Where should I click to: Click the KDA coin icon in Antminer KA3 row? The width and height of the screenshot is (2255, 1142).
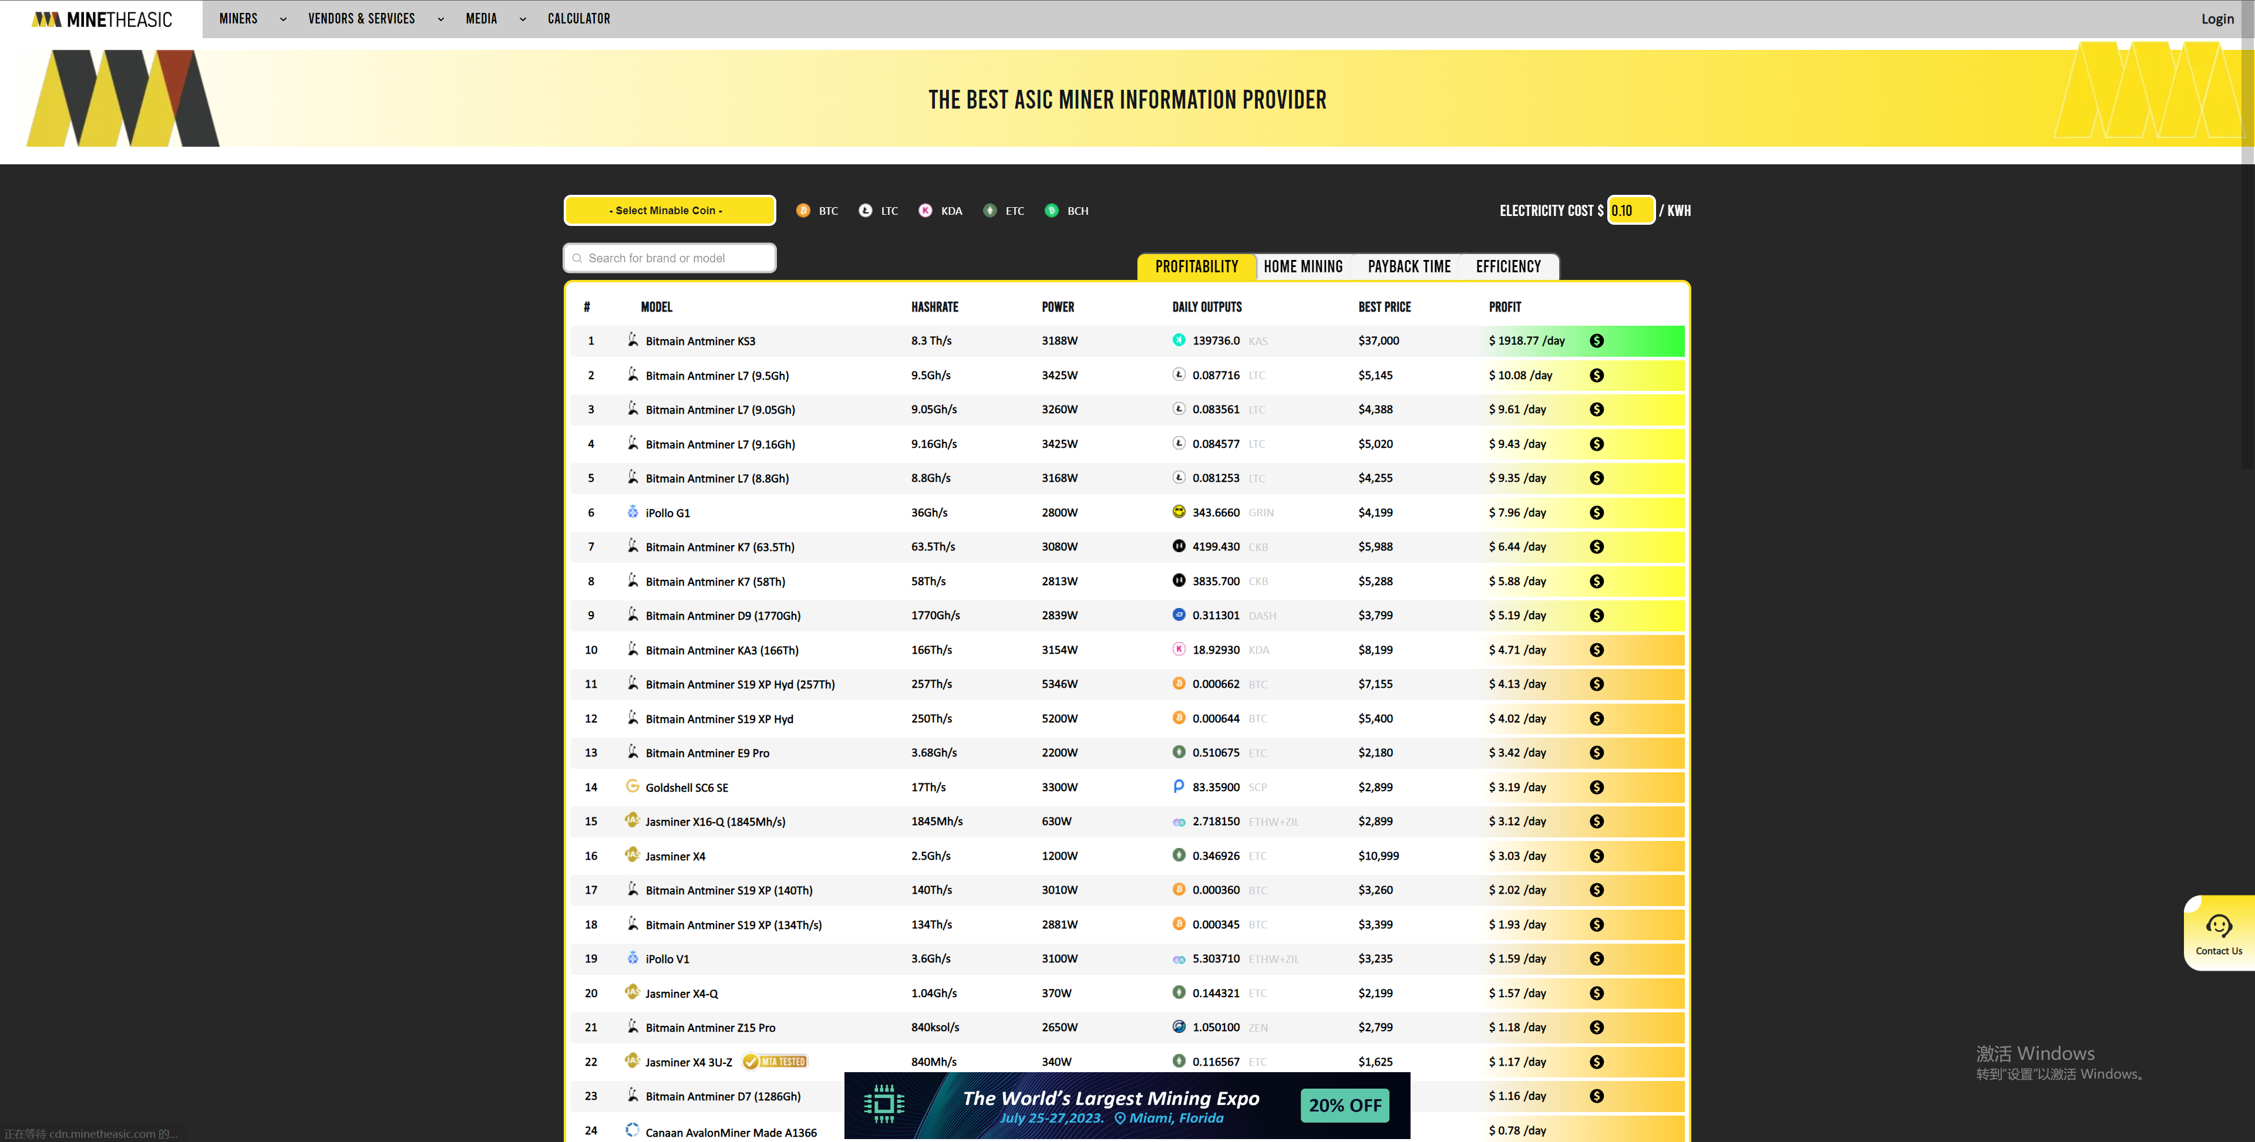1179,649
